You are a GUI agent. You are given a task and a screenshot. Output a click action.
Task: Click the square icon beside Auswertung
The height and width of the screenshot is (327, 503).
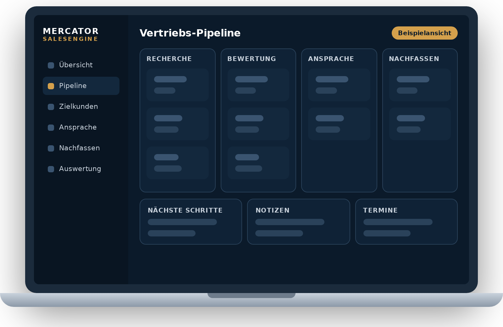coord(51,169)
